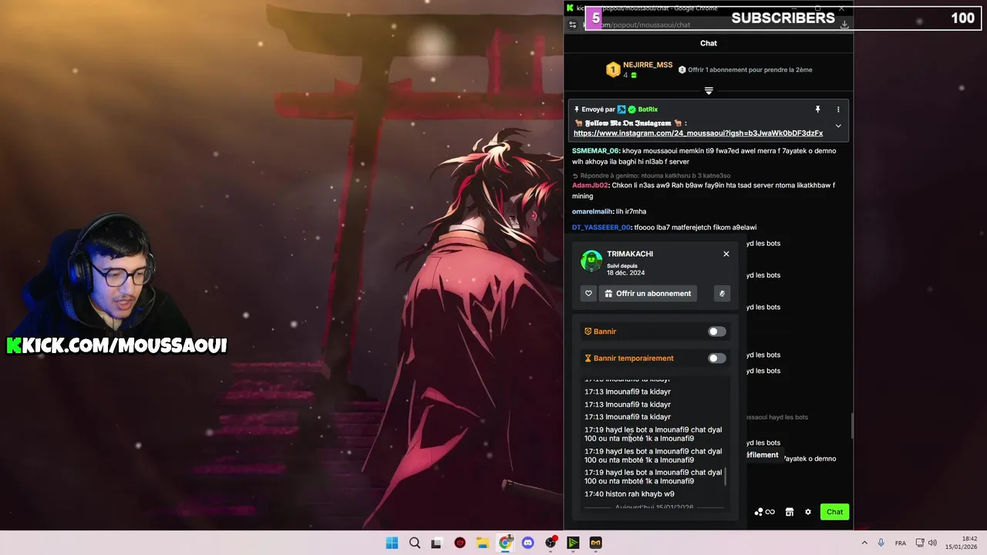987x555 pixels.
Task: Click username AdamJb02 in chat
Action: pos(591,185)
